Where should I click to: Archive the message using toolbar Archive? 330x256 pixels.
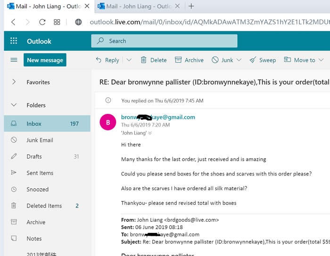click(x=189, y=60)
